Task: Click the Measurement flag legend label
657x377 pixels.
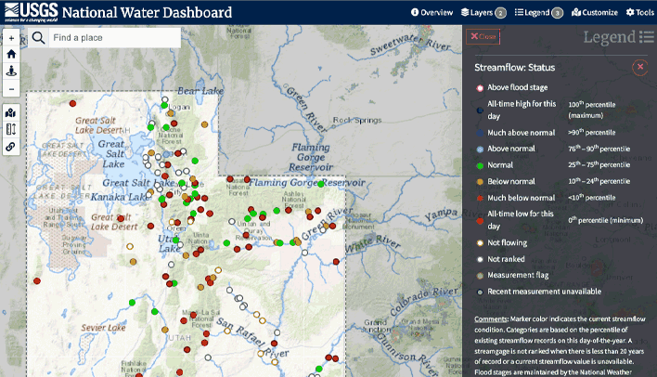Action: click(518, 275)
